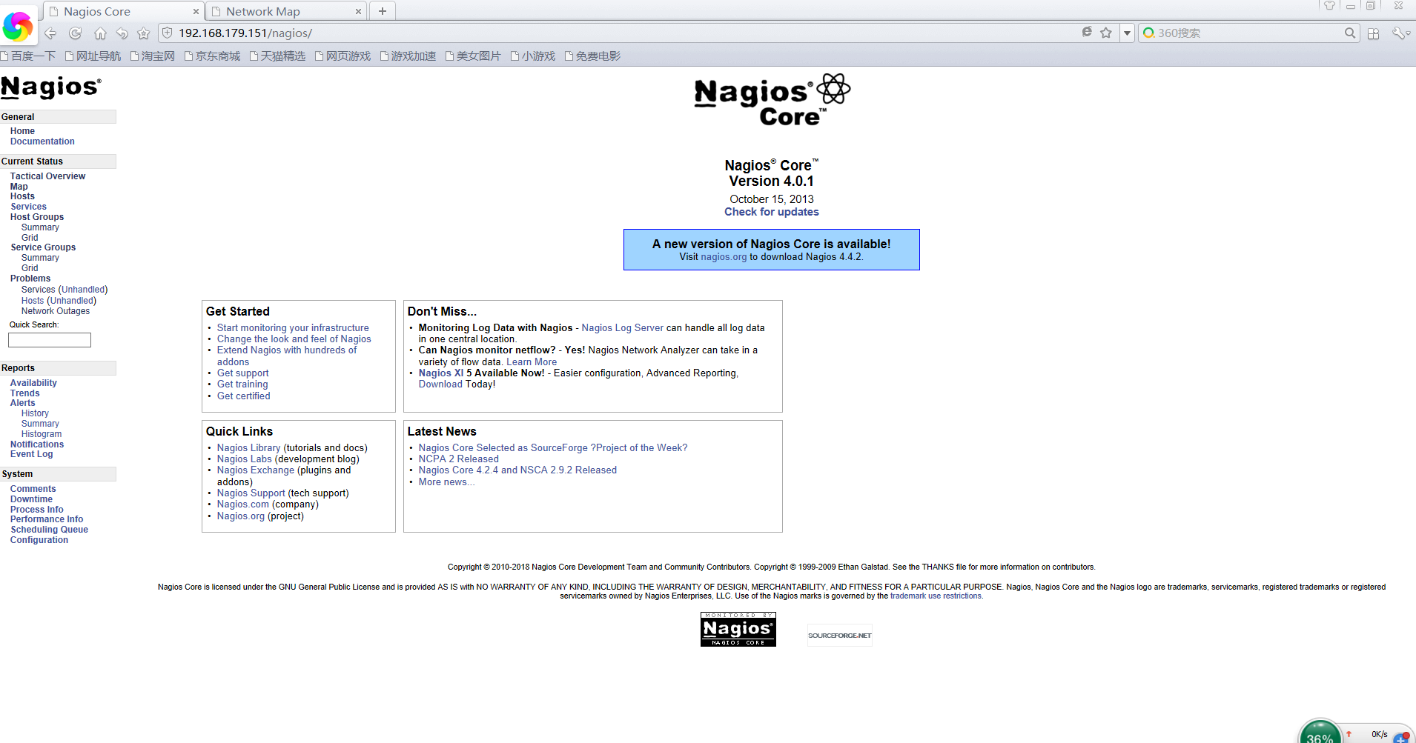1416x743 pixels.
Task: Click the Nagios Core main logo
Action: point(772,100)
